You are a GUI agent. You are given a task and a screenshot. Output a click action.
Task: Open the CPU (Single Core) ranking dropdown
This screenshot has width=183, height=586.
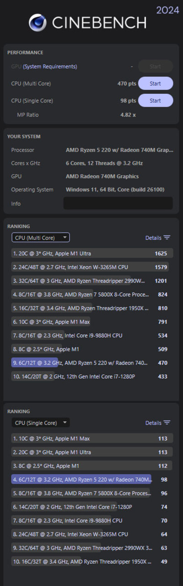tap(41, 423)
